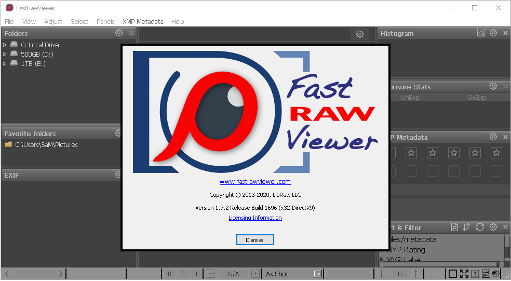Open favorite folder C:\Users\SaM\Pictures
Viewport: 511px width, 281px height.
tap(46, 145)
